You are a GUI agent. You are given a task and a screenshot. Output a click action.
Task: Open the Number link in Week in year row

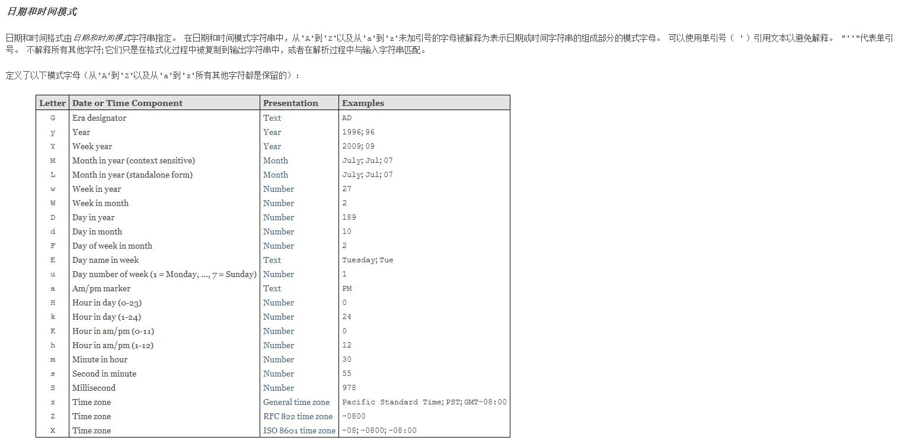(x=279, y=189)
